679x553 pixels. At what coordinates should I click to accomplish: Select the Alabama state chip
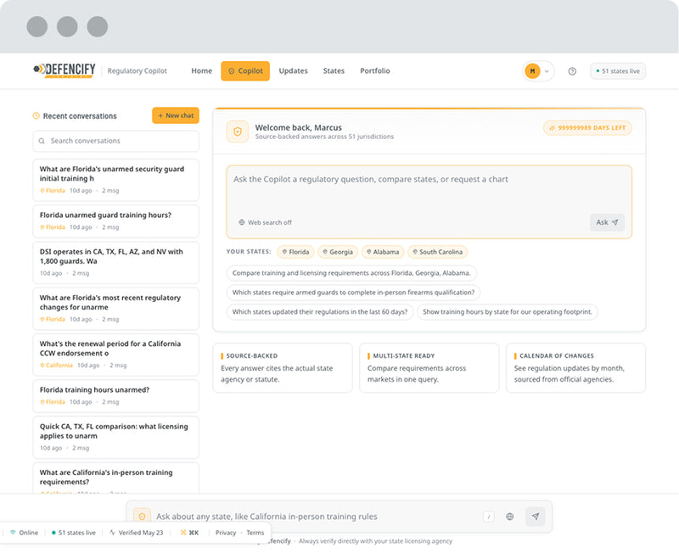[383, 252]
